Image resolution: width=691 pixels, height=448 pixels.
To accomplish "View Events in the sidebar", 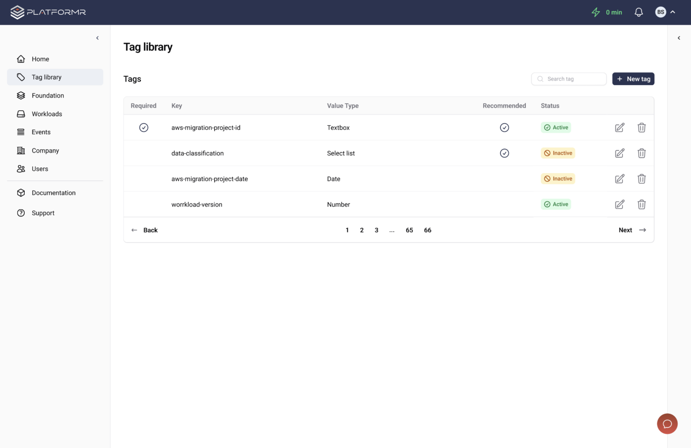I will pyautogui.click(x=41, y=132).
